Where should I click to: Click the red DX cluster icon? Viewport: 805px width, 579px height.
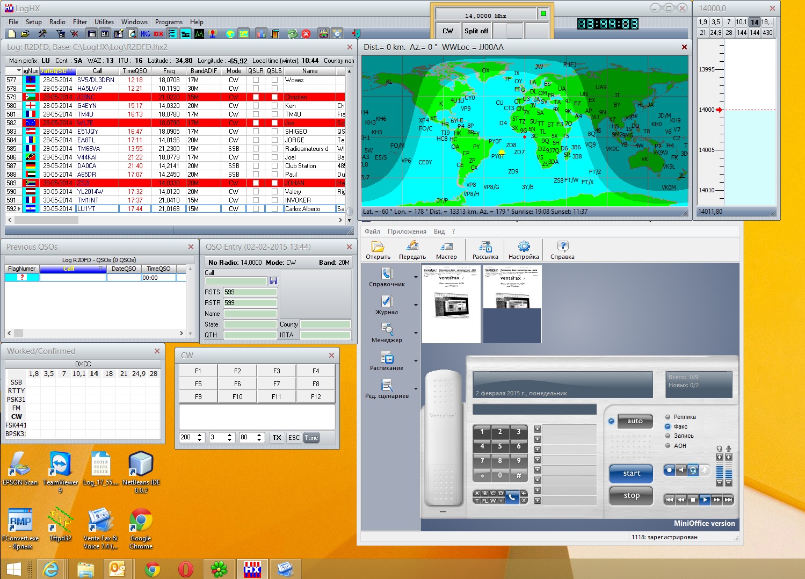click(158, 33)
